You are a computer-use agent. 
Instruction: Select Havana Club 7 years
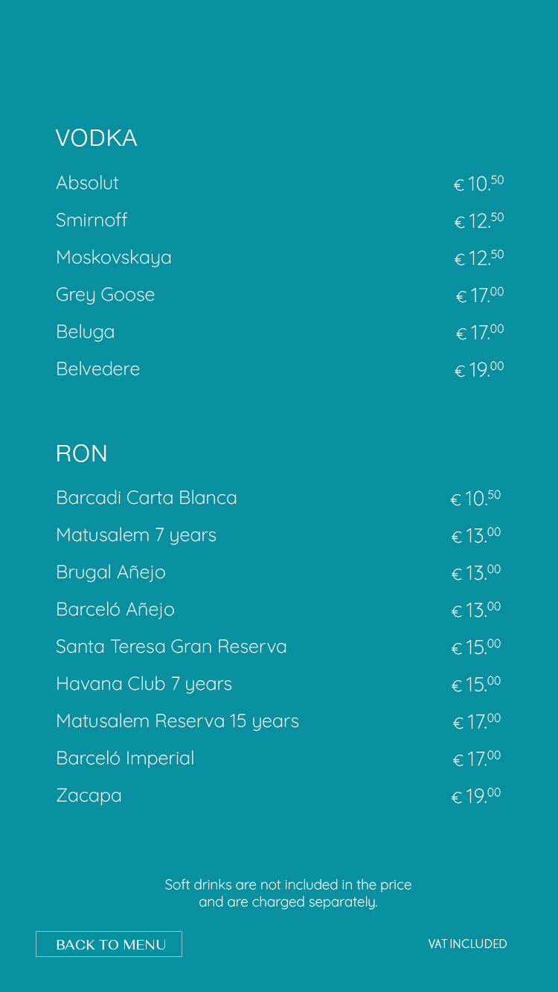278,684
